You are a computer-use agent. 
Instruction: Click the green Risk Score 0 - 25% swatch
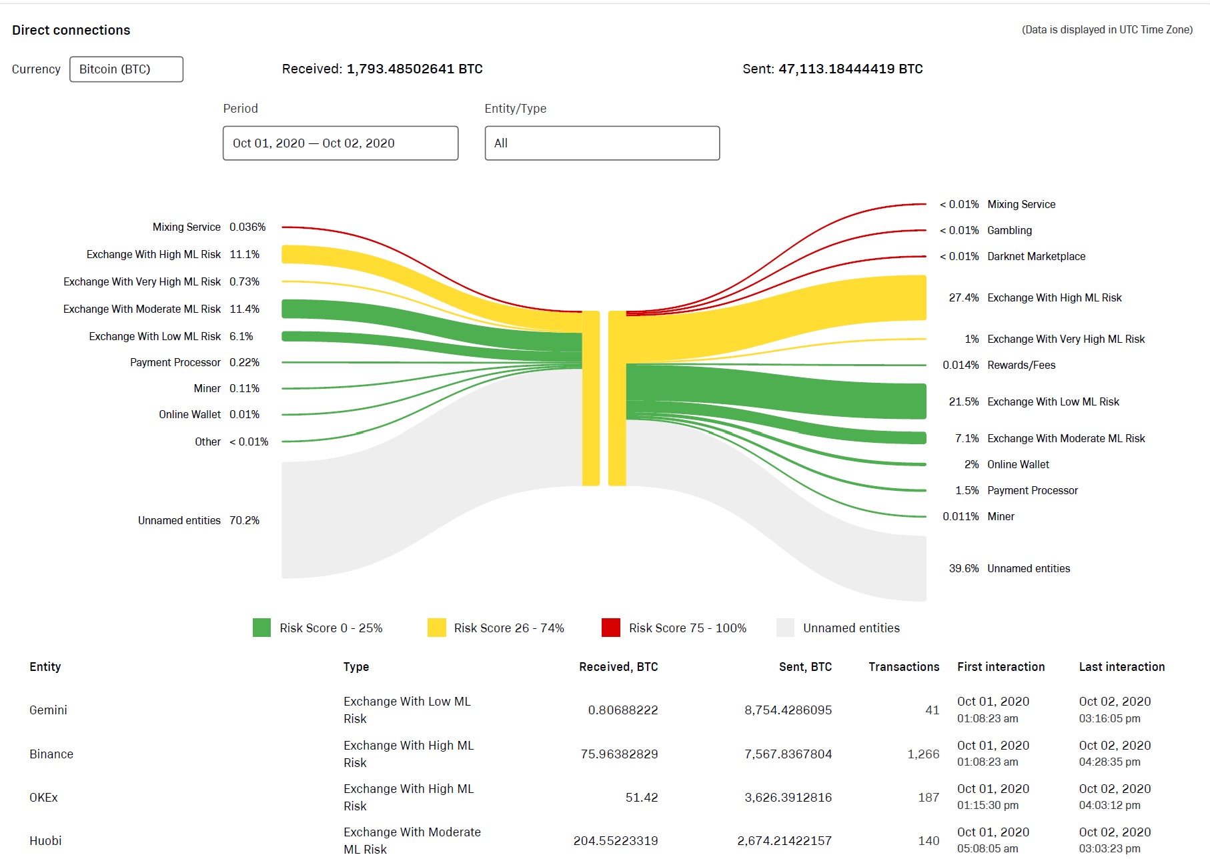(x=262, y=628)
